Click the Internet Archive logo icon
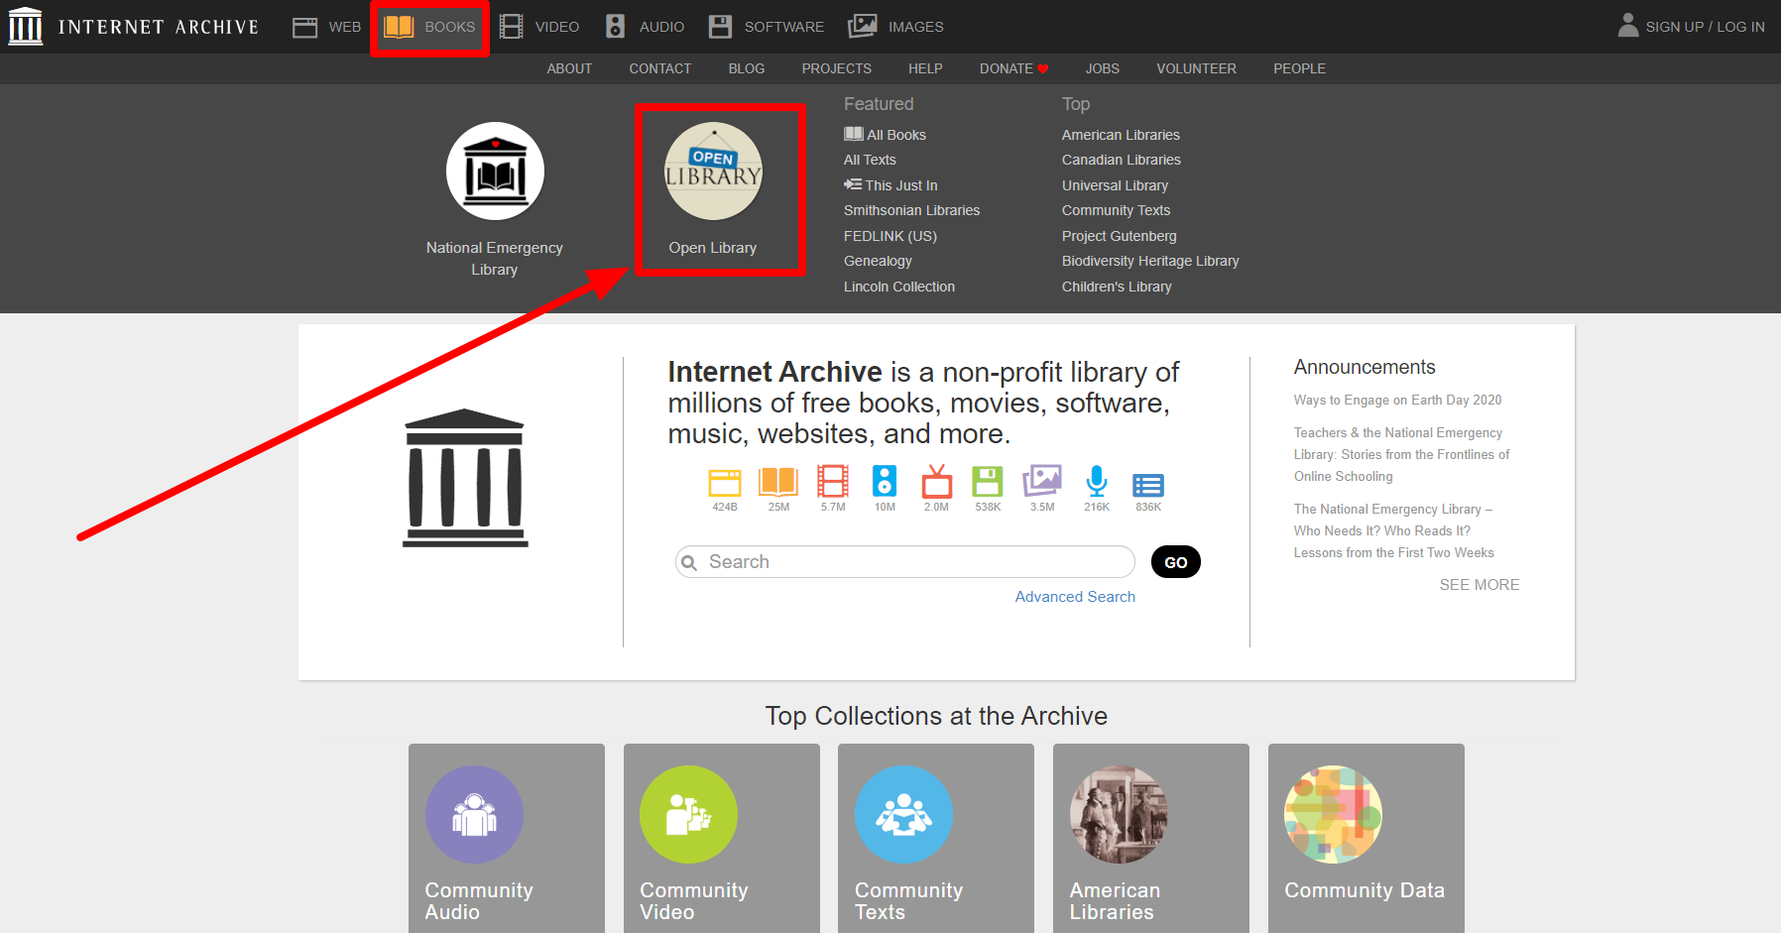The image size is (1781, 933). tap(26, 27)
